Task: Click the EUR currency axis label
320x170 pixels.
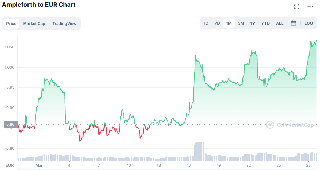Action: click(x=10, y=165)
